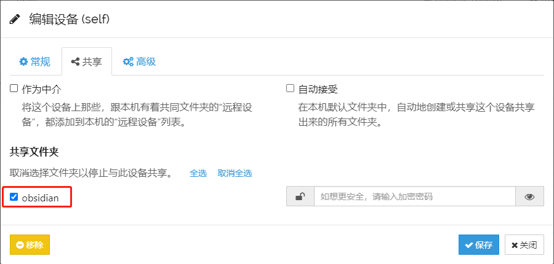Enable the 作为中介 checkbox
Image resolution: width=554 pixels, height=264 pixels.
14,88
